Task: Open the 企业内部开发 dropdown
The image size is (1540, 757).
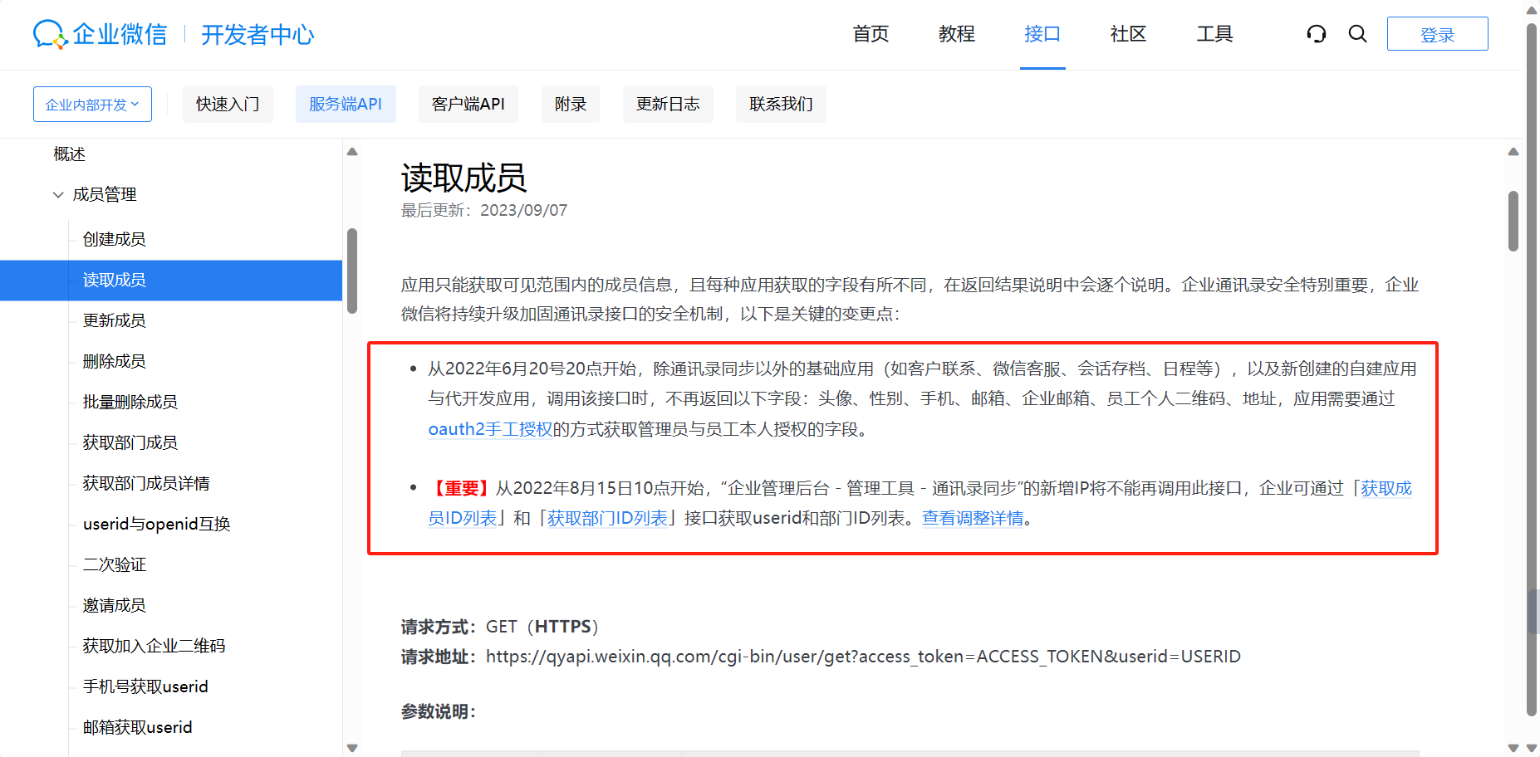Action: tap(92, 105)
